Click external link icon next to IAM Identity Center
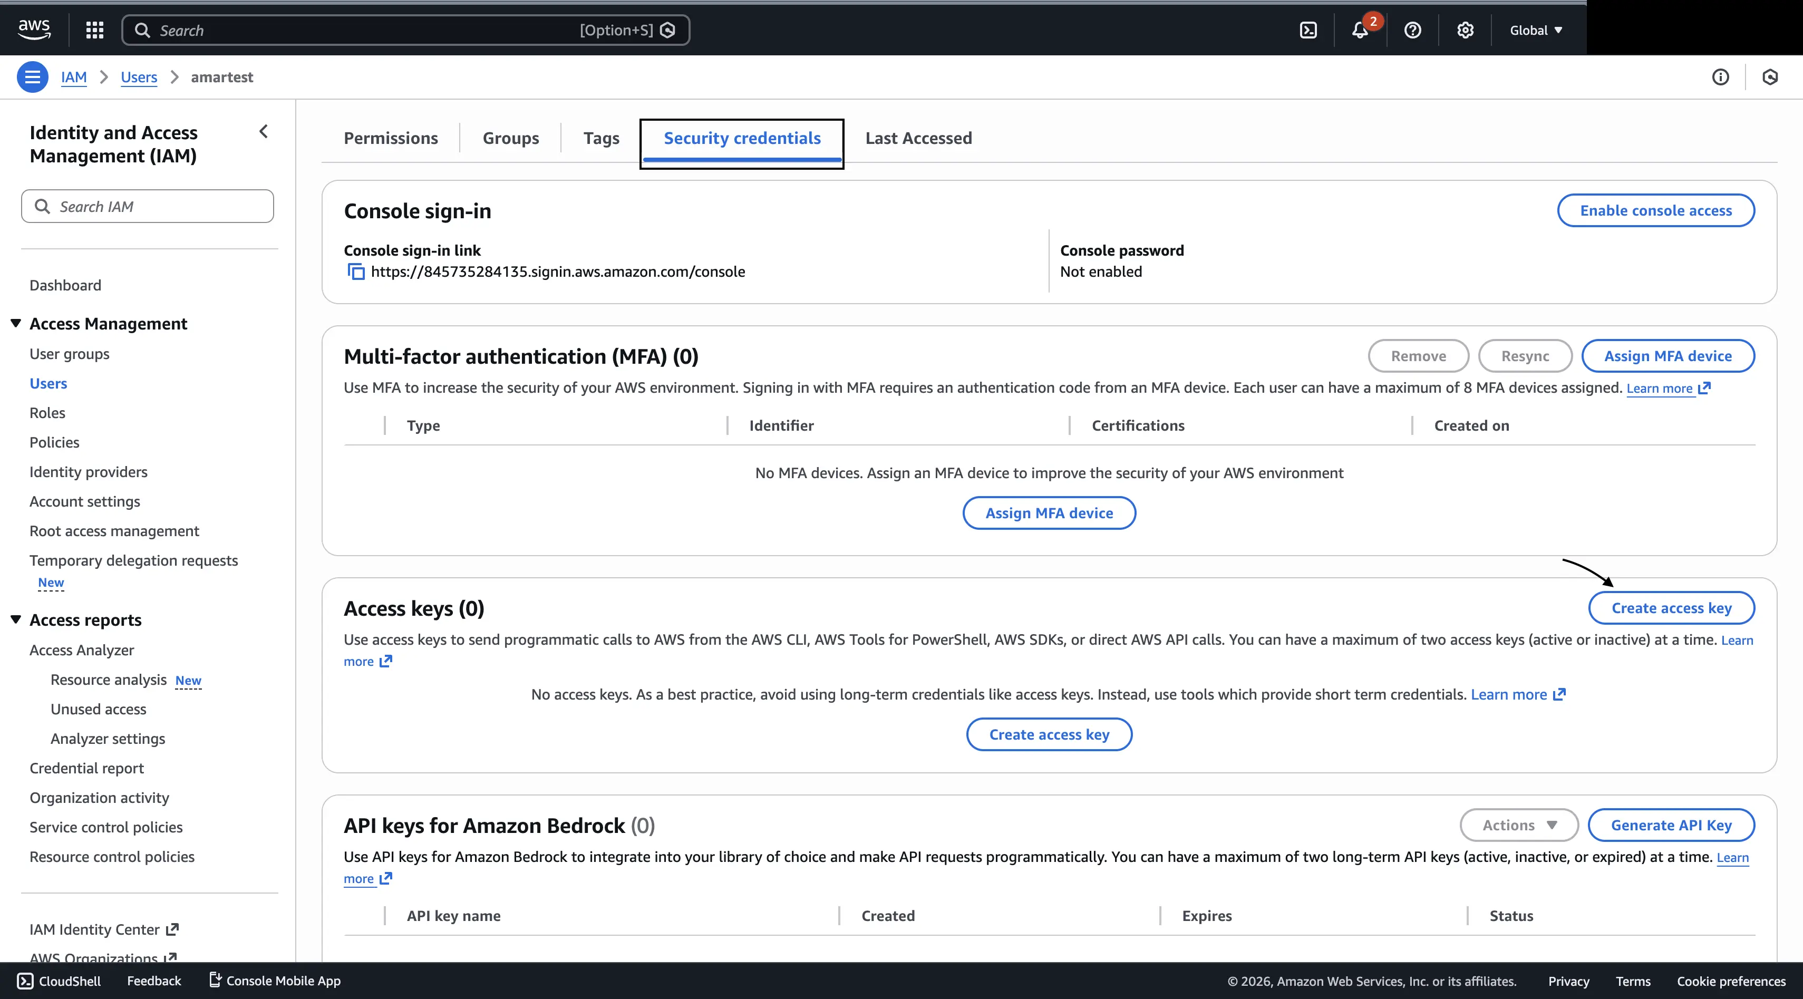 tap(172, 930)
